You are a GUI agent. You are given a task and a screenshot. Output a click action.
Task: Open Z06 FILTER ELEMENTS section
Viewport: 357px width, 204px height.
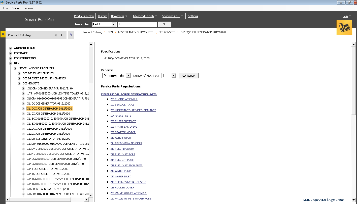tap(123, 121)
